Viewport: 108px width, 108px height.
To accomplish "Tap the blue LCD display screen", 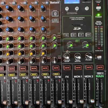I will tap(72, 2).
